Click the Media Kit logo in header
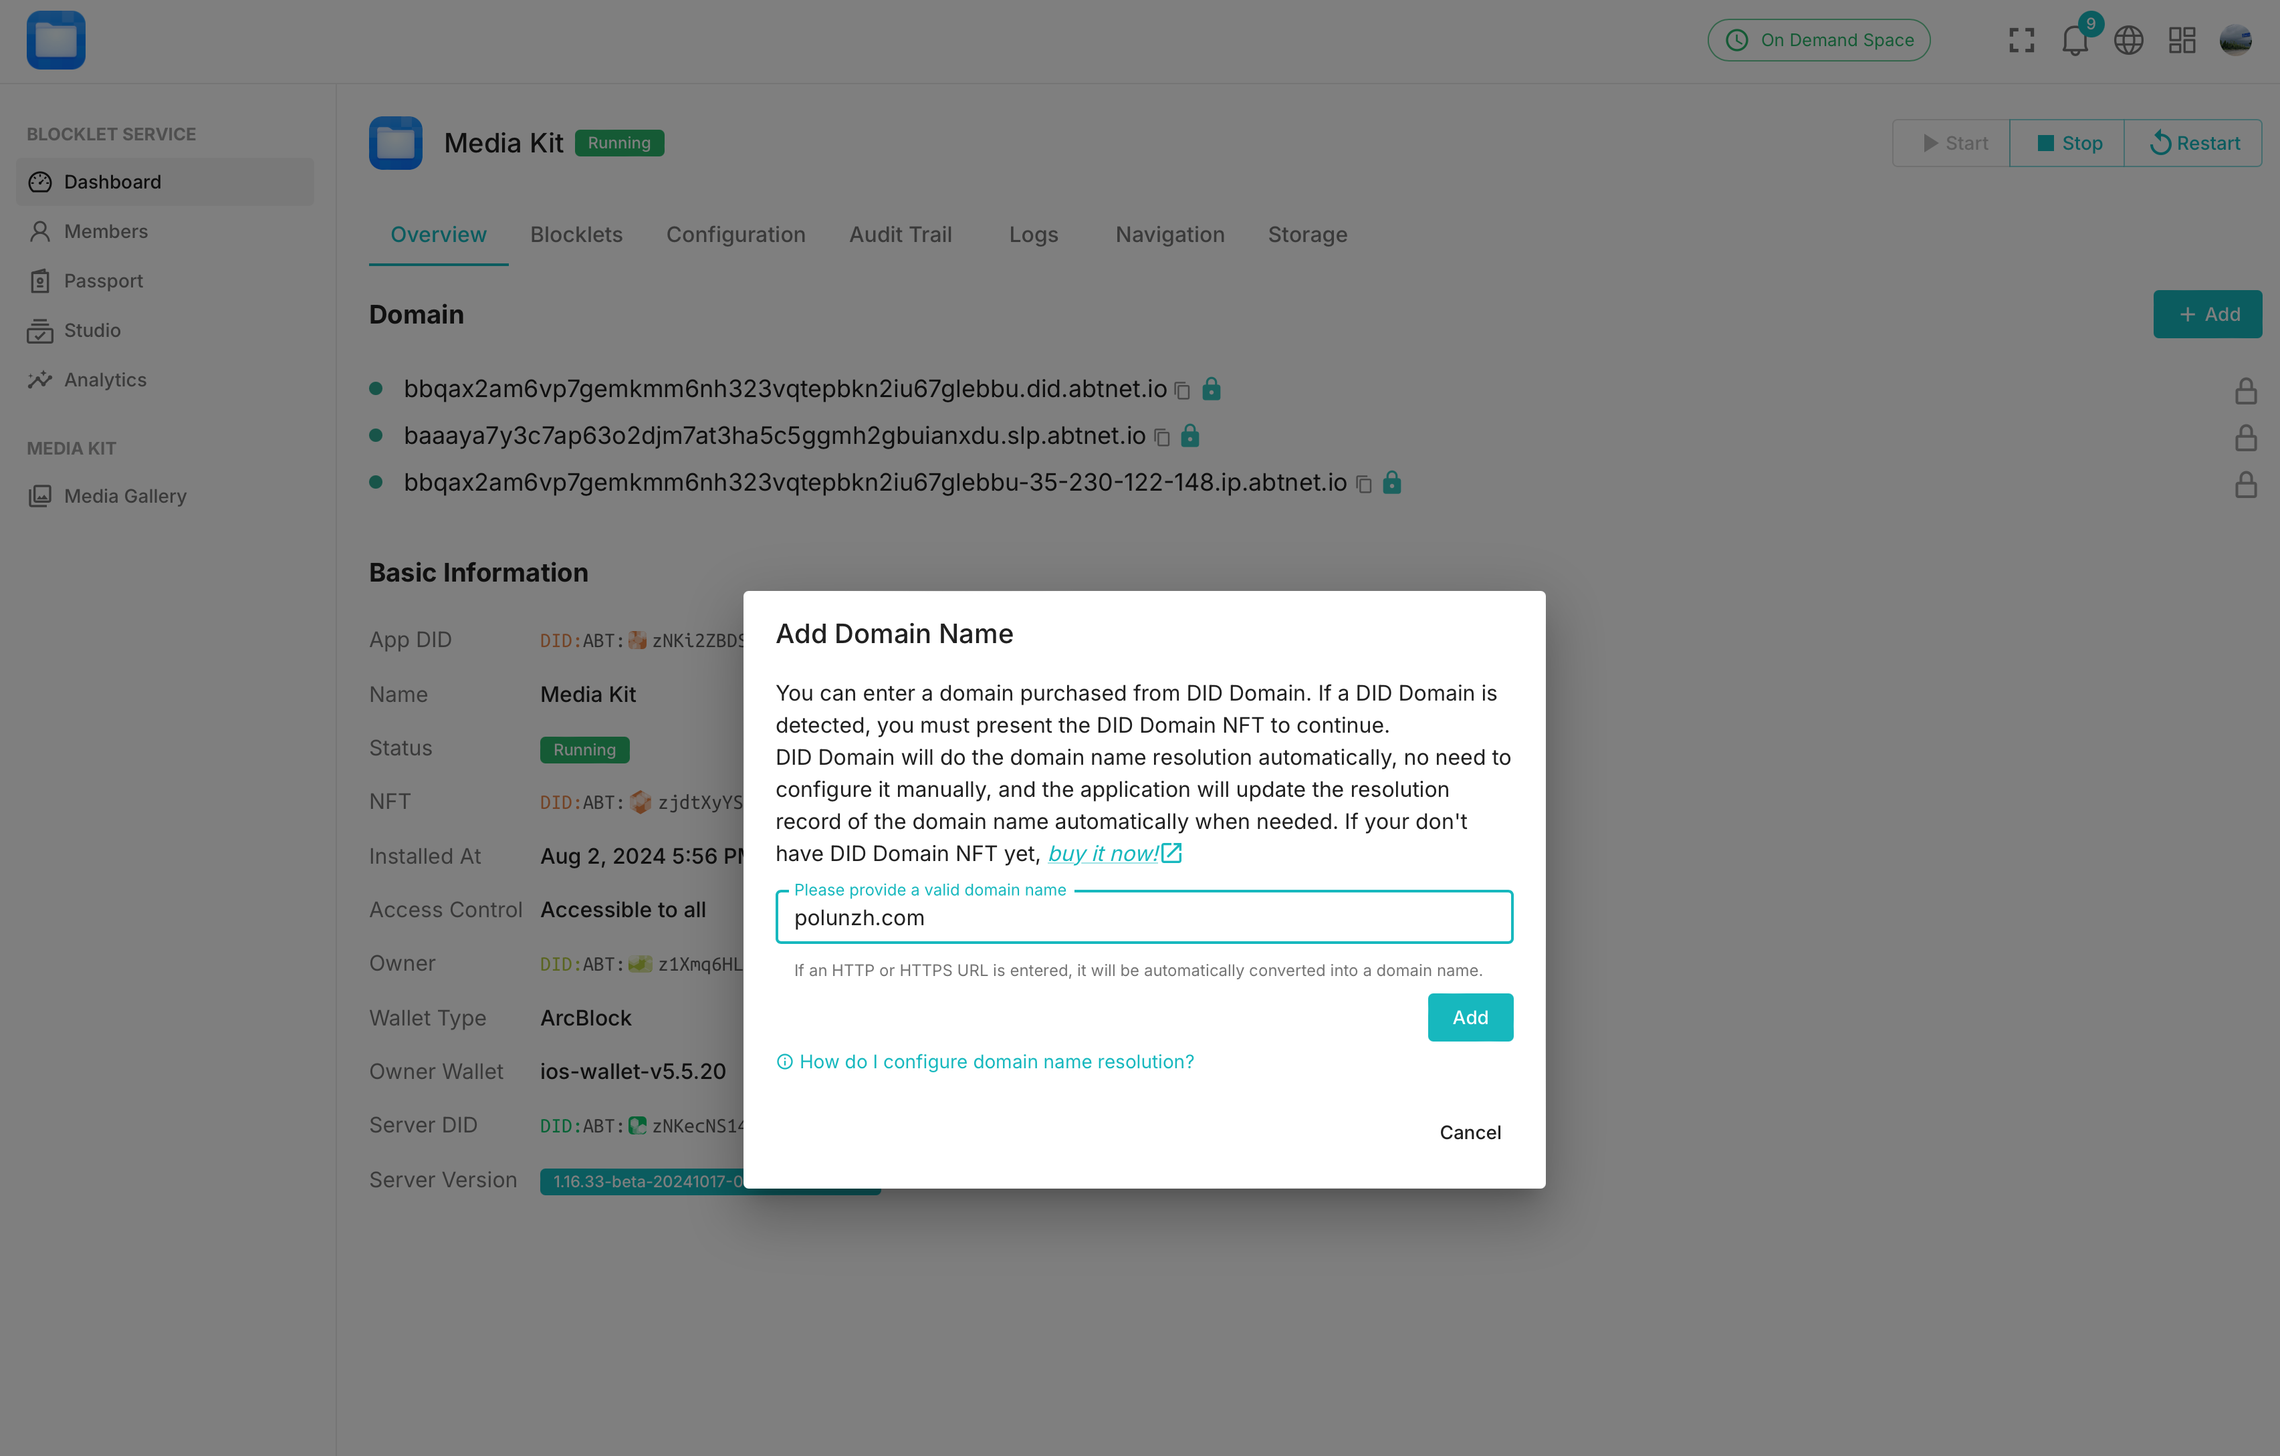Viewport: 2280px width, 1456px height. pos(56,39)
